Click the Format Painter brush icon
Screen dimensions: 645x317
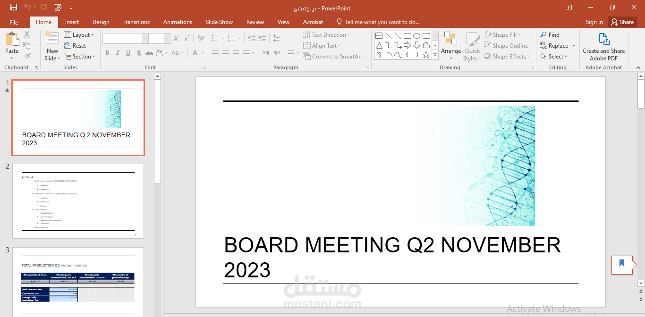pyautogui.click(x=27, y=56)
